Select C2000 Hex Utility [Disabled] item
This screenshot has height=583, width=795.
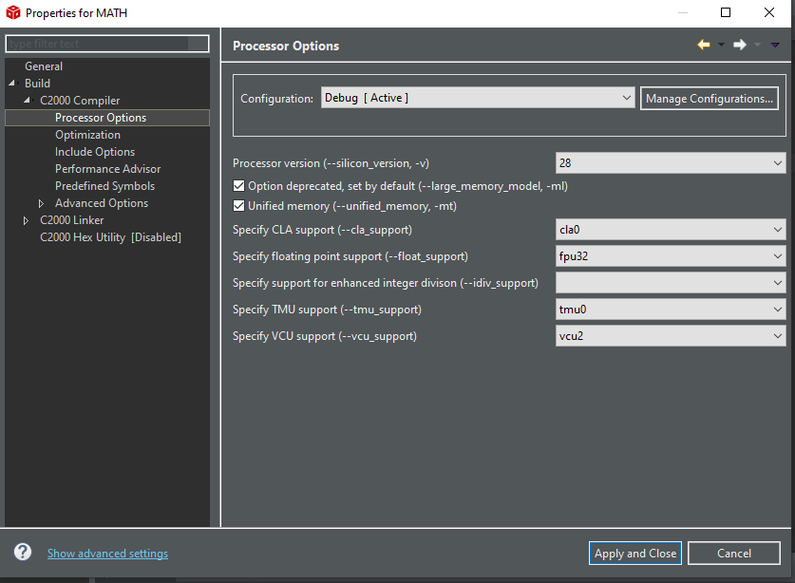tap(110, 237)
